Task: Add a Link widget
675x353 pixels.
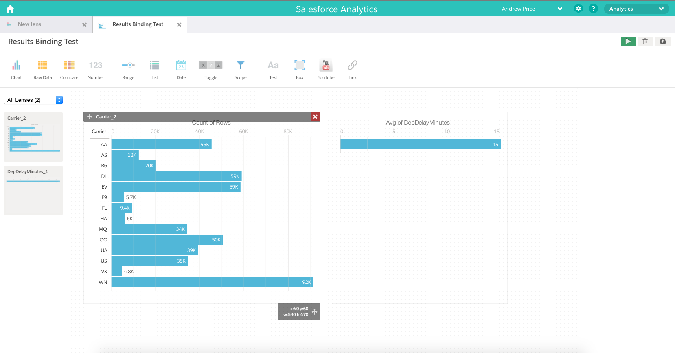Action: coord(353,70)
